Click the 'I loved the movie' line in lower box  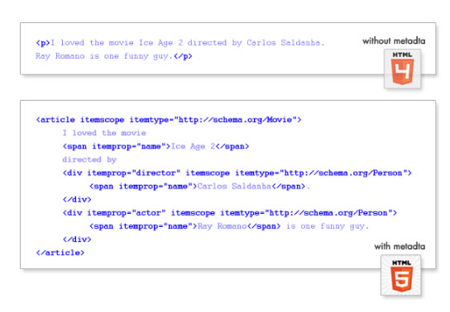tap(104, 133)
